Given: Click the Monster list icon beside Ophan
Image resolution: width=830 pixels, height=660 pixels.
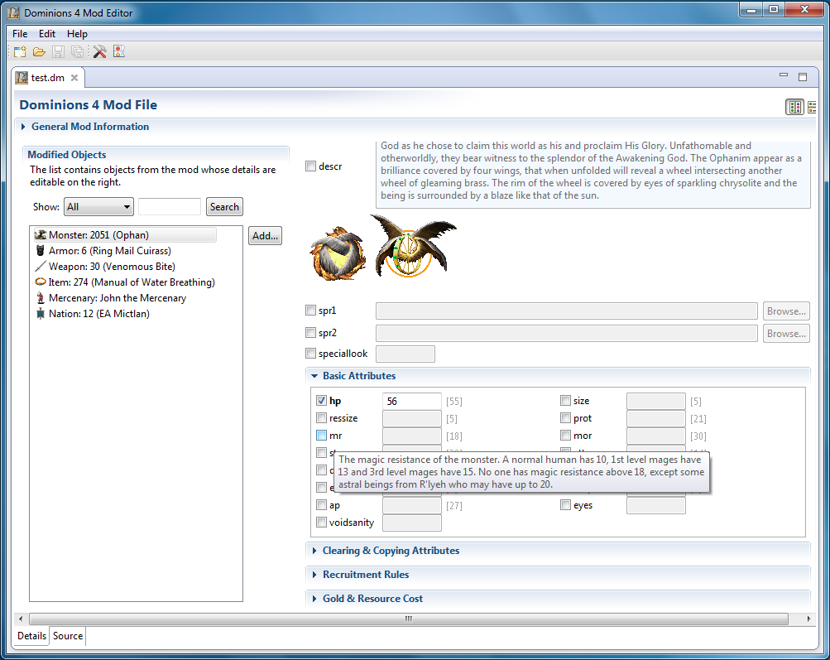Looking at the screenshot, I should point(41,234).
